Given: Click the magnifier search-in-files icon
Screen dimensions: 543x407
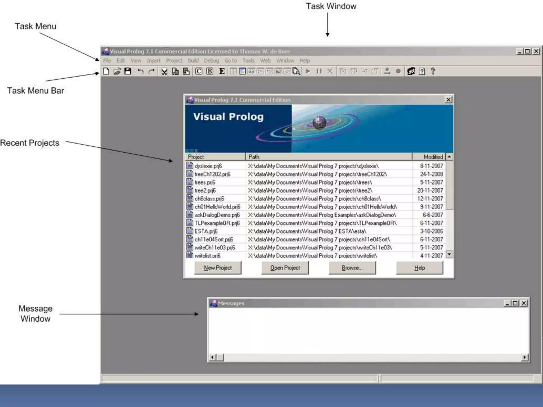Looking at the screenshot, I should pyautogui.click(x=296, y=71).
